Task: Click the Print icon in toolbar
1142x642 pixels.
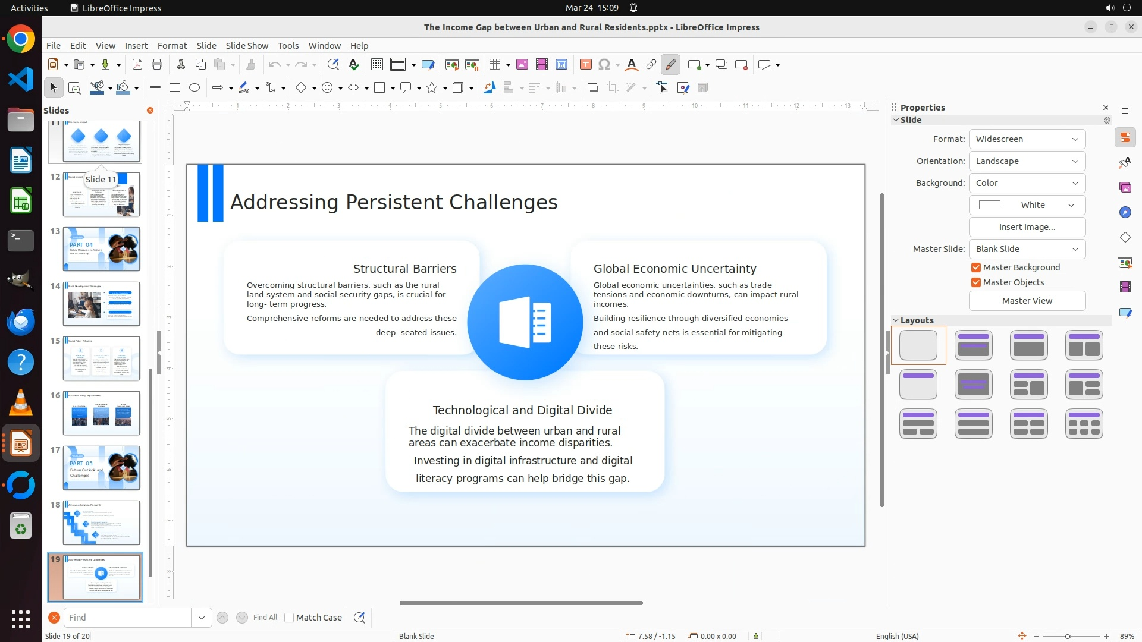Action: pyautogui.click(x=157, y=65)
